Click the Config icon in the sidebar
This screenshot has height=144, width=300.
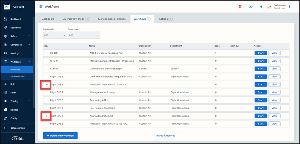pyautogui.click(x=5, y=118)
